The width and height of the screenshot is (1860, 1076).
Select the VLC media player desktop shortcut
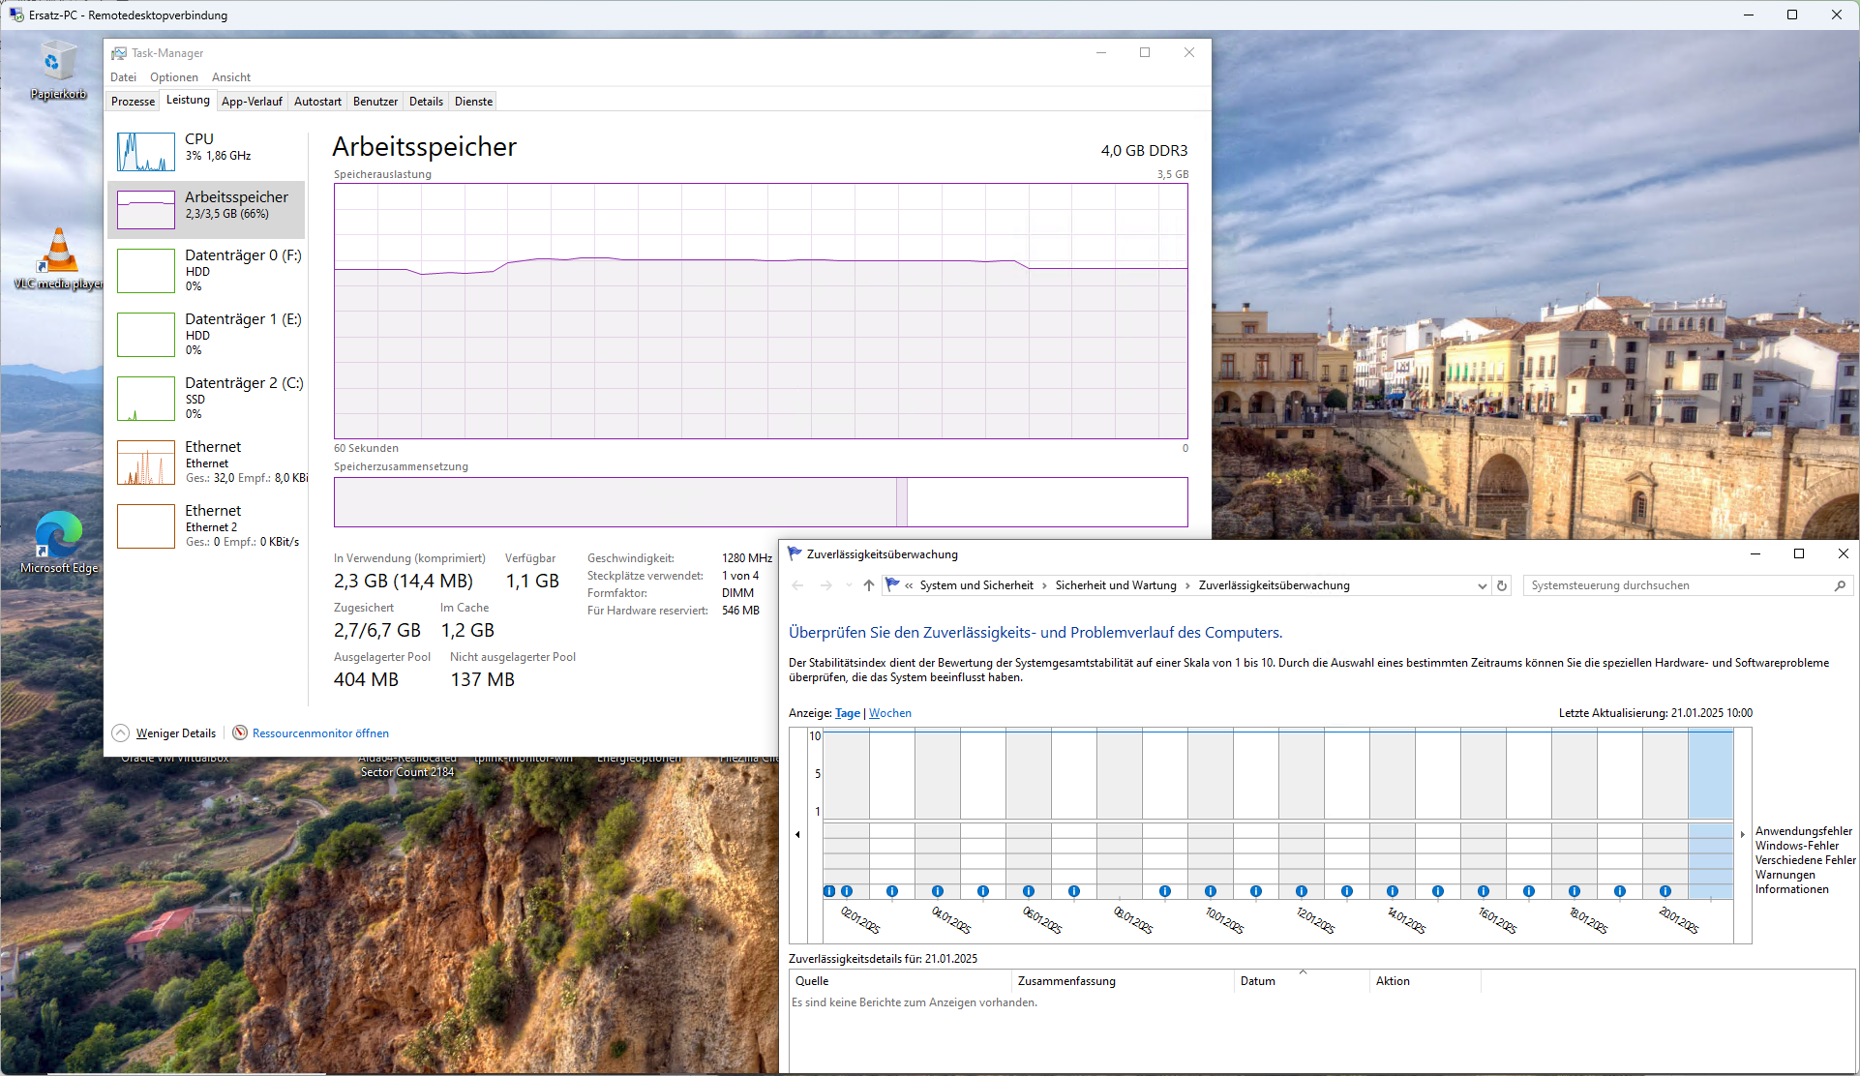tap(58, 259)
